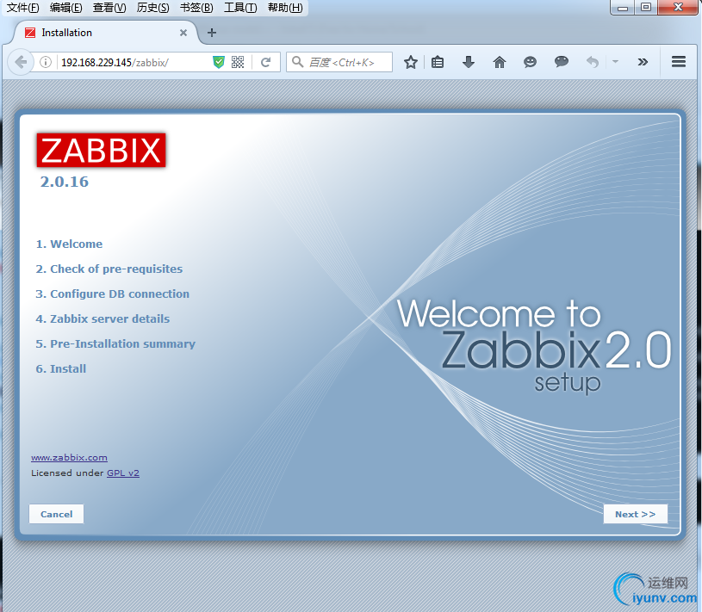Click step 1. Welcome
The height and width of the screenshot is (612, 702).
click(x=69, y=244)
